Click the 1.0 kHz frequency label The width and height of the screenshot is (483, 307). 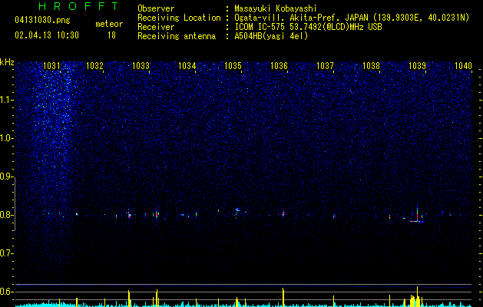7,138
